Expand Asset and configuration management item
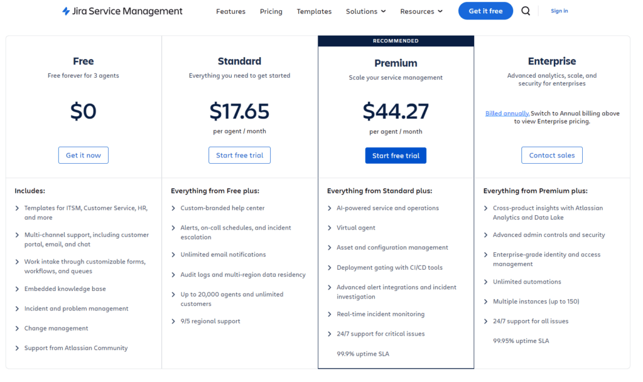The image size is (643, 382). [387, 248]
